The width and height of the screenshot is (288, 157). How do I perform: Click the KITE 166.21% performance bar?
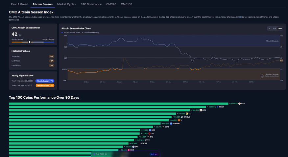pyautogui.click(x=99, y=110)
